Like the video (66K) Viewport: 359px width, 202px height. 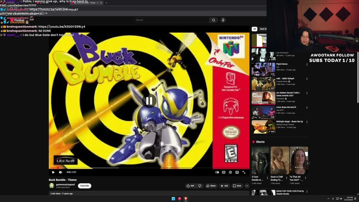coord(190,186)
